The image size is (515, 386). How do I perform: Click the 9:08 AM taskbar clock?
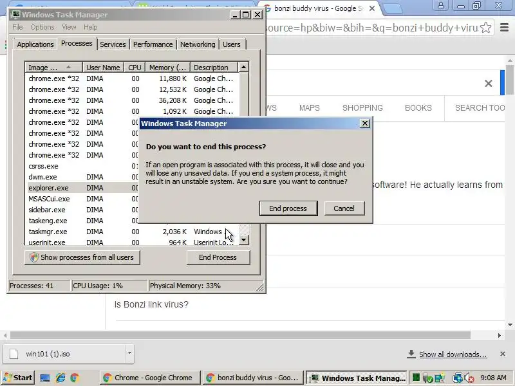(493, 378)
